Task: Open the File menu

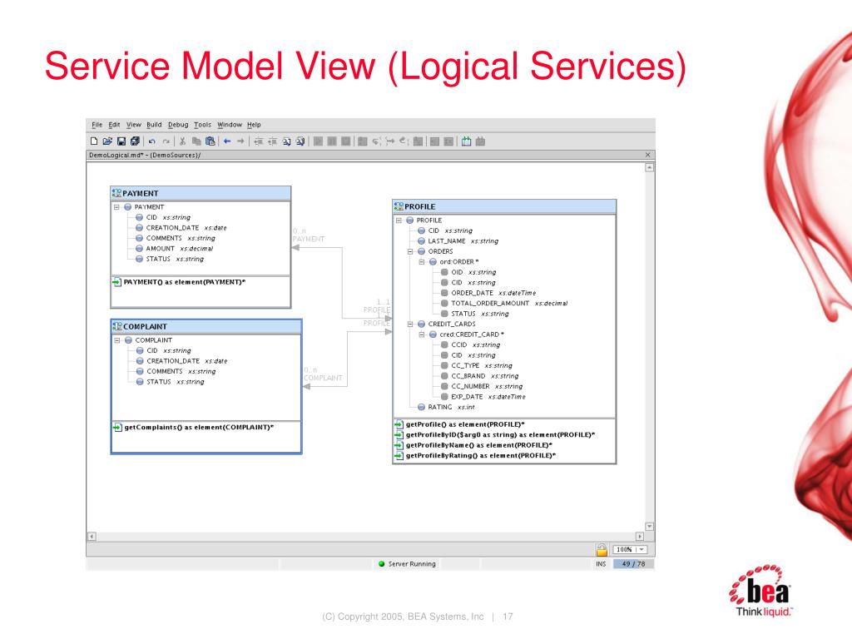Action: 97,125
